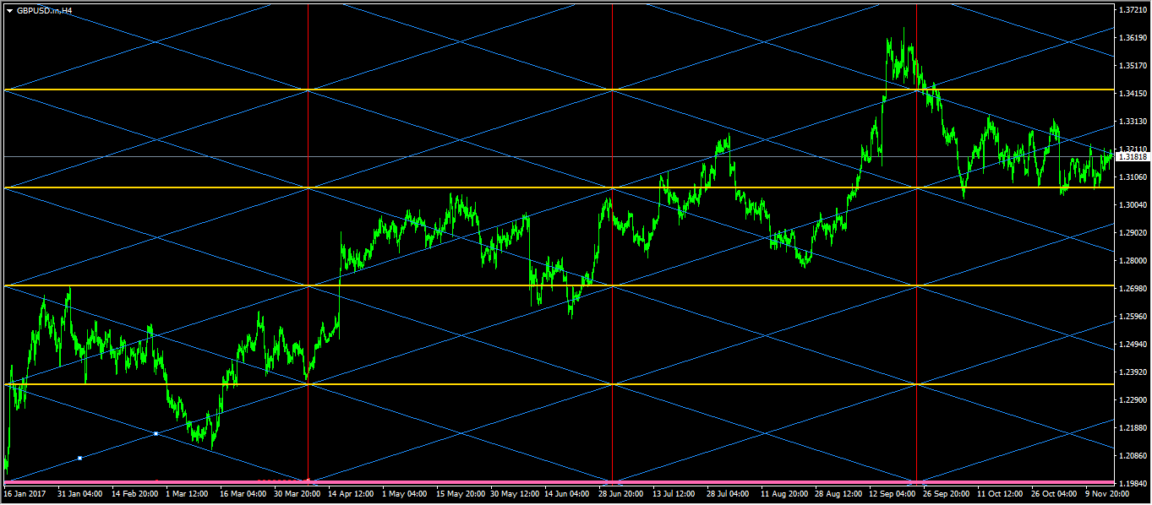1152x505 pixels.
Task: Click the 30 Mar 20:00 time label
Action: (x=298, y=492)
